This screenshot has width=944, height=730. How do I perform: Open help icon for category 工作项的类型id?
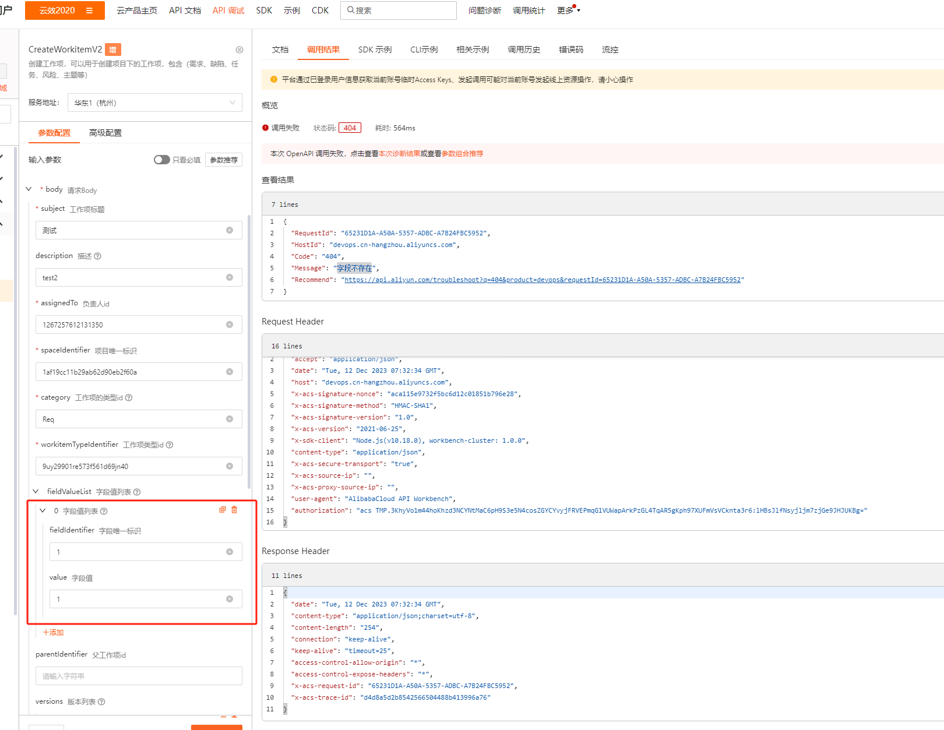pyautogui.click(x=129, y=397)
